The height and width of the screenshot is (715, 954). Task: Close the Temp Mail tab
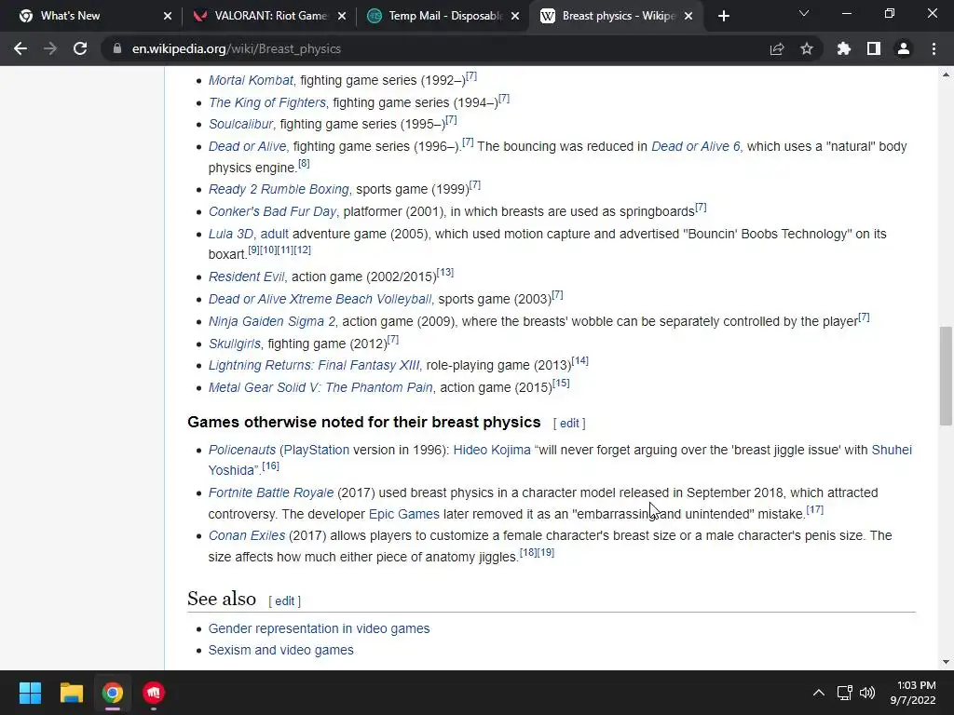515,16
